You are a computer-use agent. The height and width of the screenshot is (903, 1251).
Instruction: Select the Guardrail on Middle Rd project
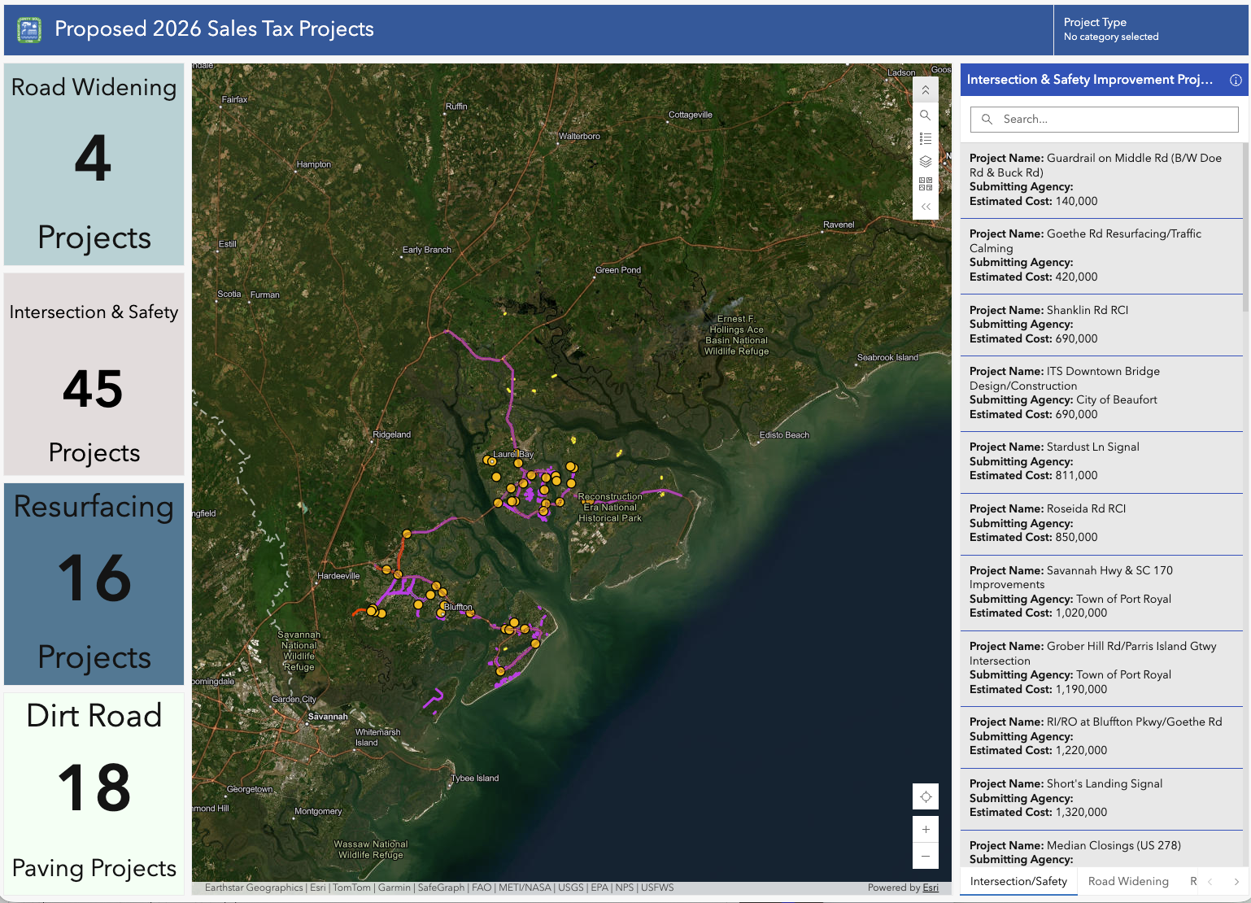1101,180
